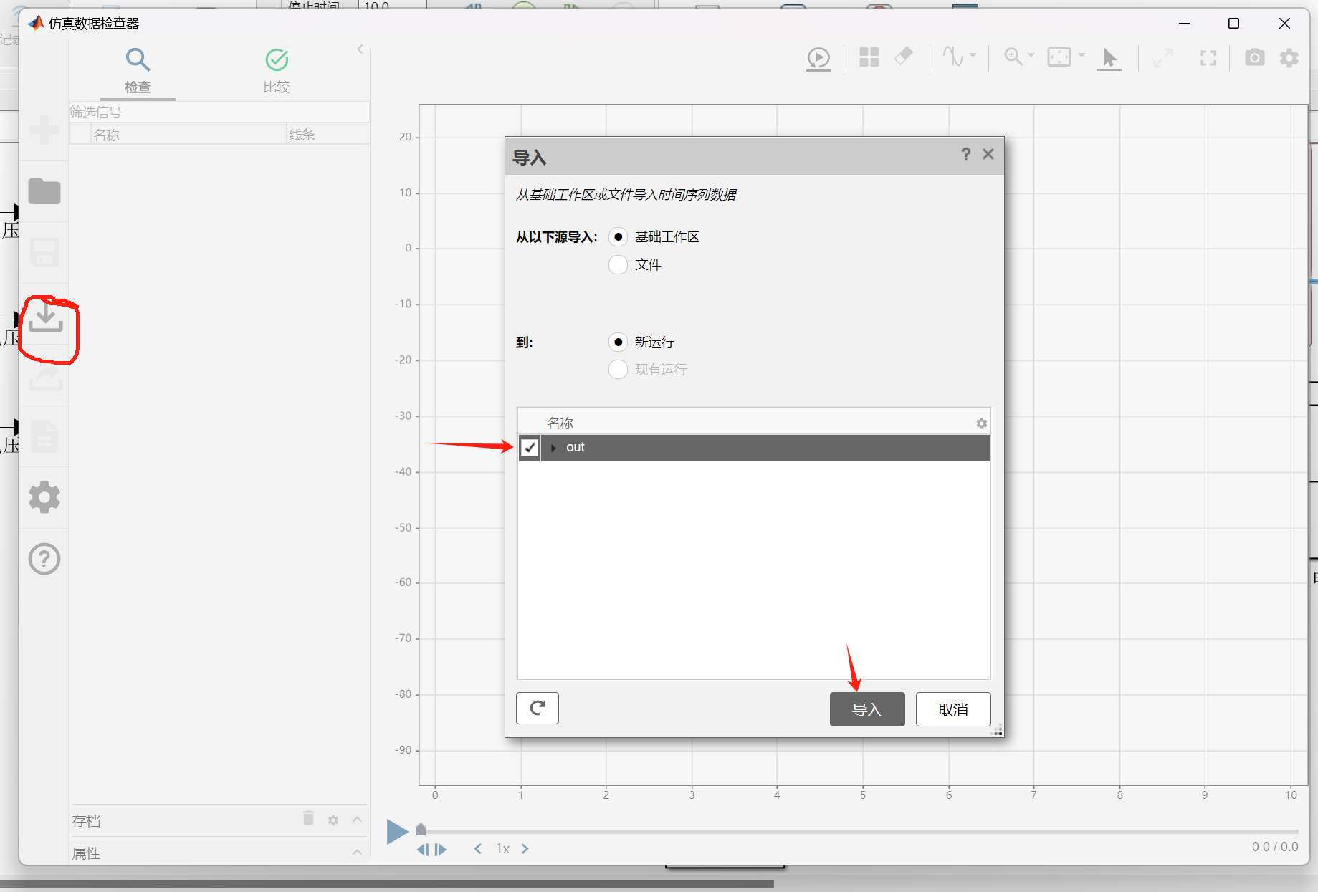Image resolution: width=1318 pixels, height=892 pixels.
Task: Select the 文件 radio button
Action: coord(618,265)
